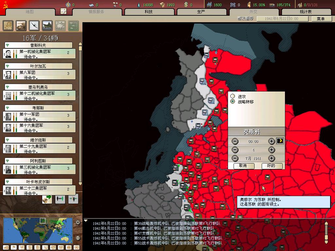The image size is (335, 251).
Task: Click the date field 1941年6月22日0:00
Action: pyautogui.click(x=282, y=19)
